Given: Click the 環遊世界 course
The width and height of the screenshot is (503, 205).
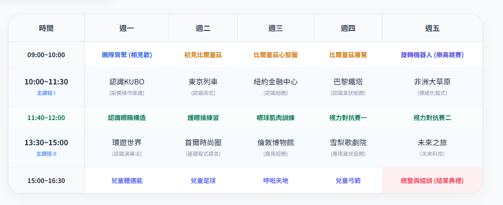Looking at the screenshot, I should click(127, 143).
